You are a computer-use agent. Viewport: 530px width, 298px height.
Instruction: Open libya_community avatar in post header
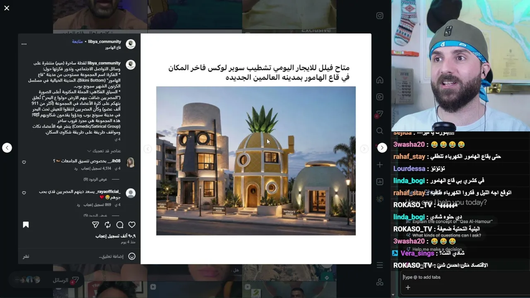[x=130, y=44]
